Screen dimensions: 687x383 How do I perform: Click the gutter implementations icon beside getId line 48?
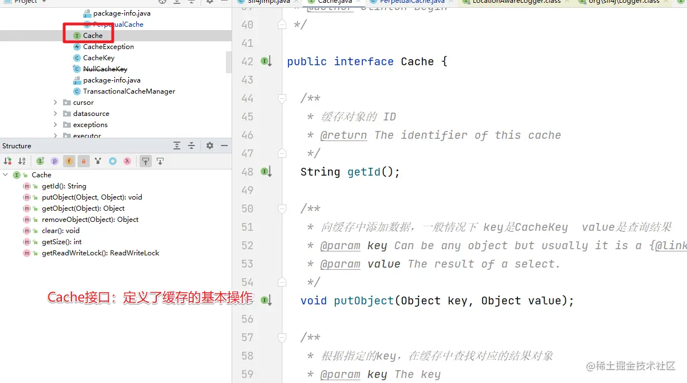coord(266,172)
